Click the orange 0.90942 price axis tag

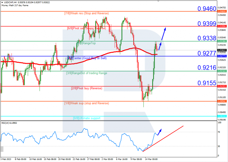pyautogui.click(x=222, y=101)
